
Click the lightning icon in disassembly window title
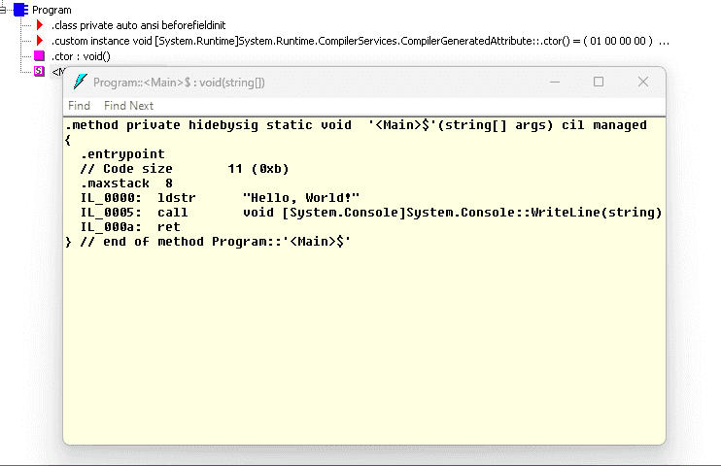(80, 82)
